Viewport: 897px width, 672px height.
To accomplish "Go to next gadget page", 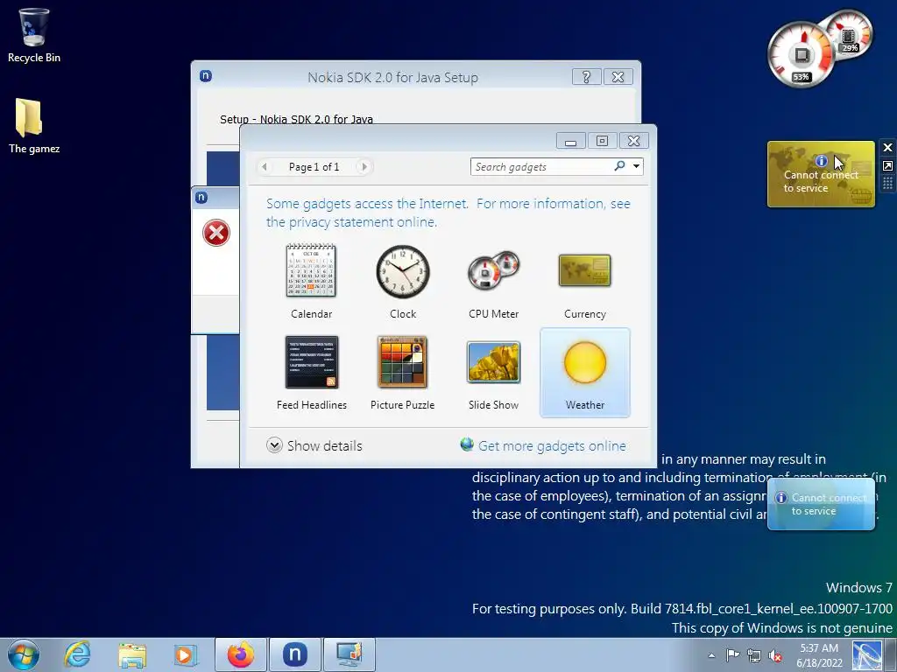I will pos(364,167).
